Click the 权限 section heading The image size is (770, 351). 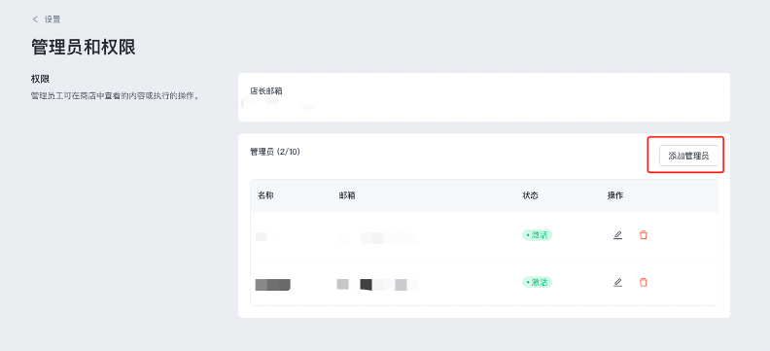click(40, 79)
